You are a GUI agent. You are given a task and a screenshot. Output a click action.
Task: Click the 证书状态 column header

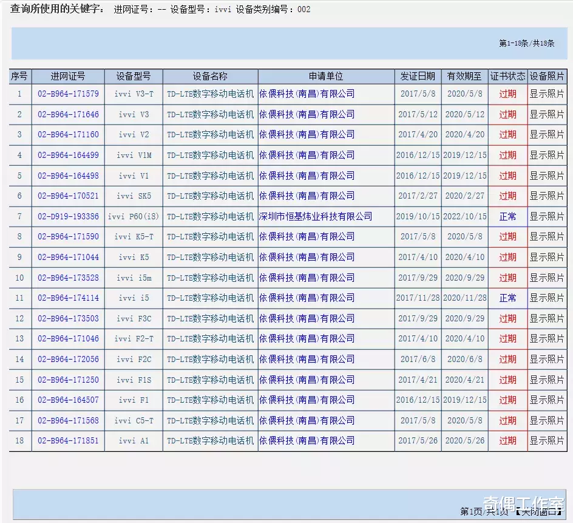(x=507, y=76)
